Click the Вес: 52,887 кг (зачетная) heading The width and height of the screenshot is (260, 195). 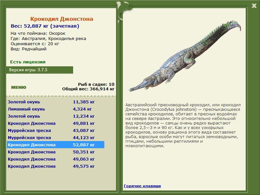(x=45, y=26)
